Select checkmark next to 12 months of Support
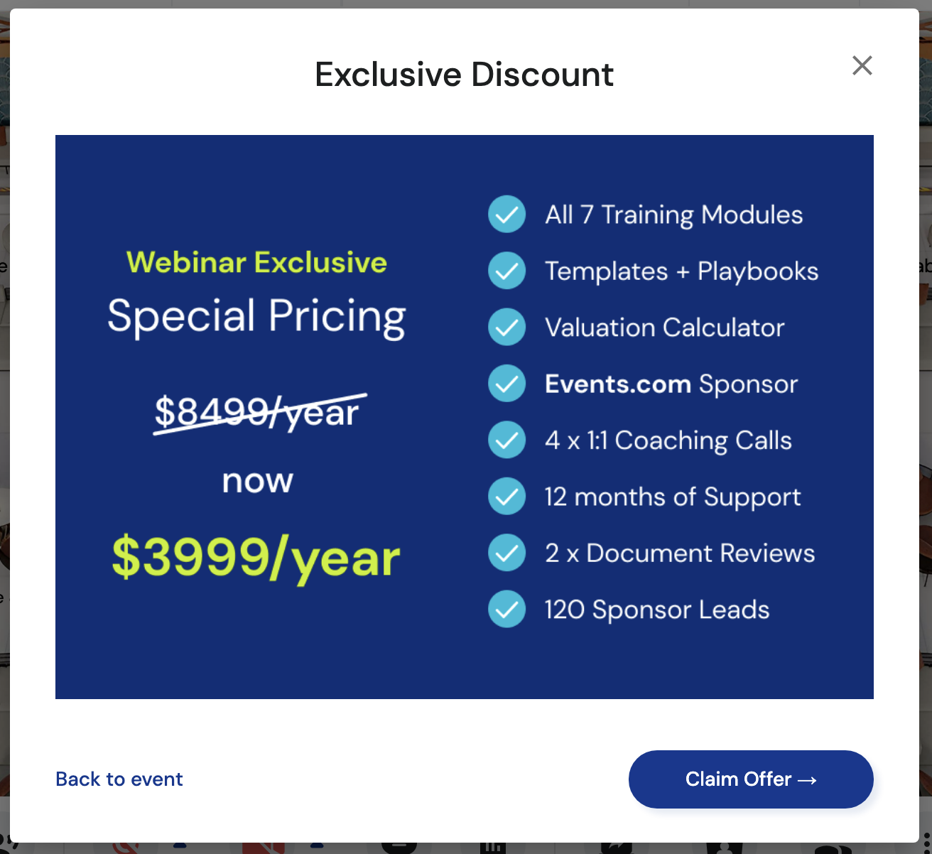The height and width of the screenshot is (854, 932). tap(506, 496)
